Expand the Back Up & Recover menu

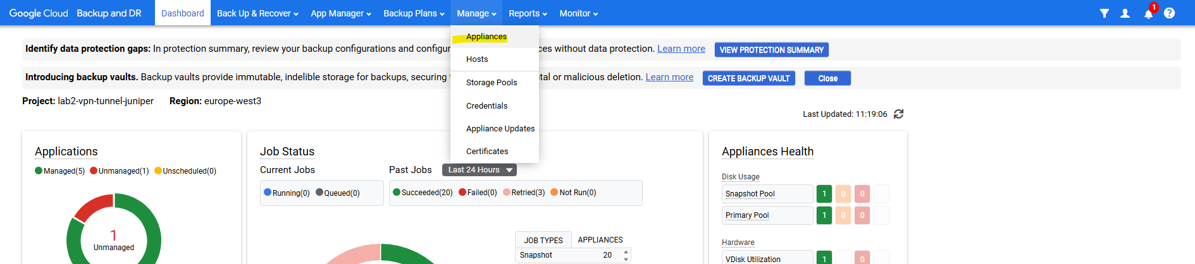(x=257, y=13)
